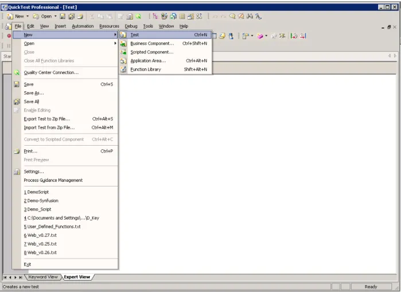Open recent file Web_v0.25.txt
Screen dimensions: 401x292
(x=65, y=244)
